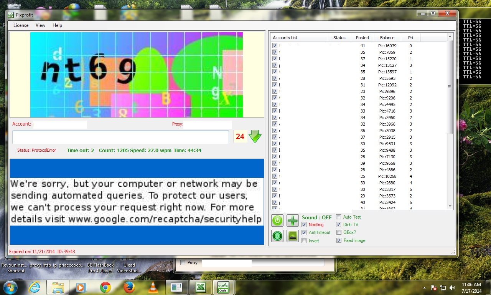This screenshot has width=491, height=295.
Task: Enable the QBox? checkbox
Action: 339,232
